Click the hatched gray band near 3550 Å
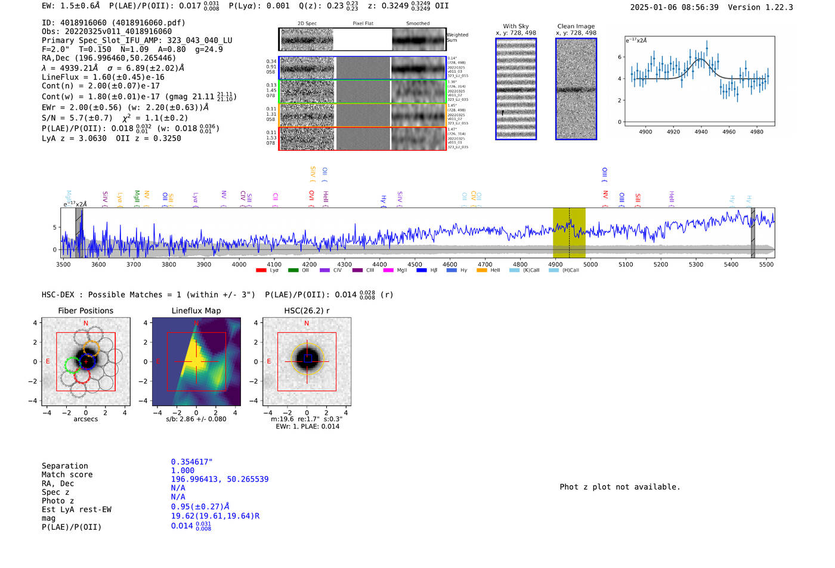Viewport: 835px width, 568px height. point(79,232)
